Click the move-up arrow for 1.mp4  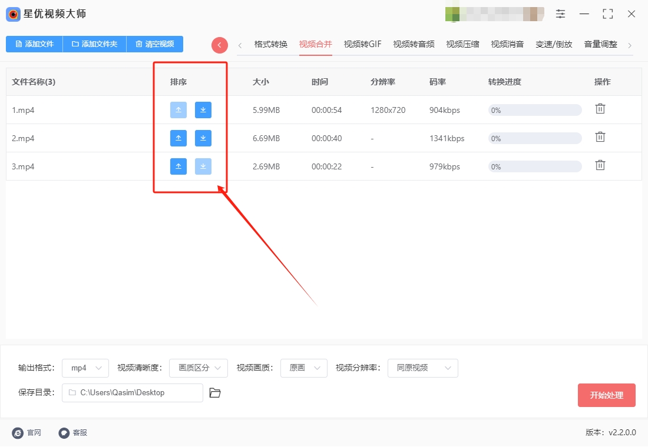pyautogui.click(x=178, y=110)
